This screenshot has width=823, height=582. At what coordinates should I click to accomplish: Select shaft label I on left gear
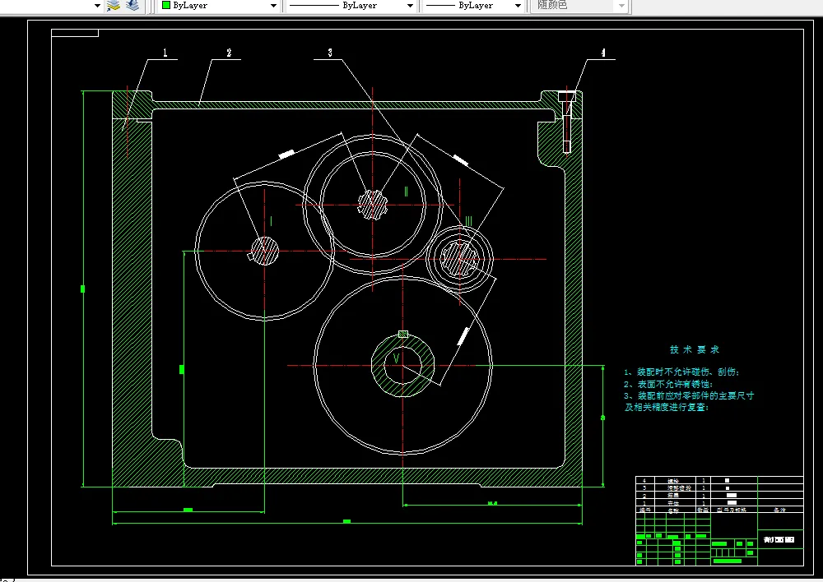coord(271,221)
